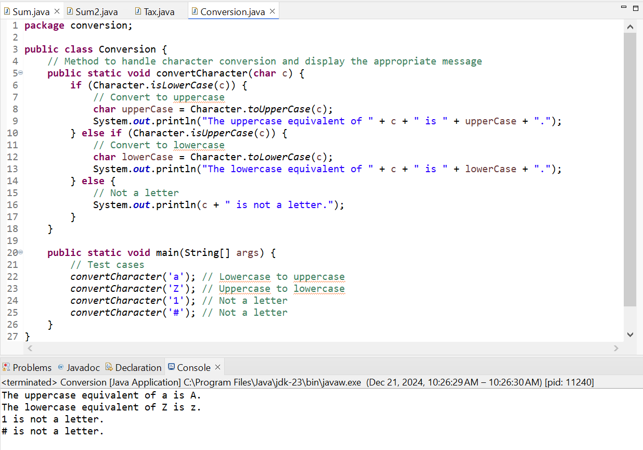Close the Conversion.java tab

(x=272, y=11)
